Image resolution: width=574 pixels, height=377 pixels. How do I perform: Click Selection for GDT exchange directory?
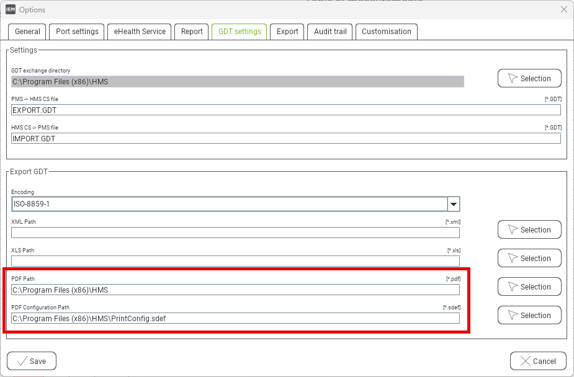click(529, 79)
